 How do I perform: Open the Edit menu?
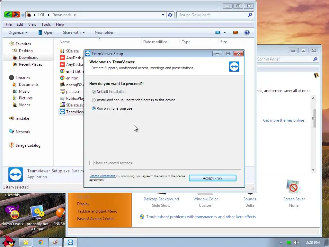(20, 24)
